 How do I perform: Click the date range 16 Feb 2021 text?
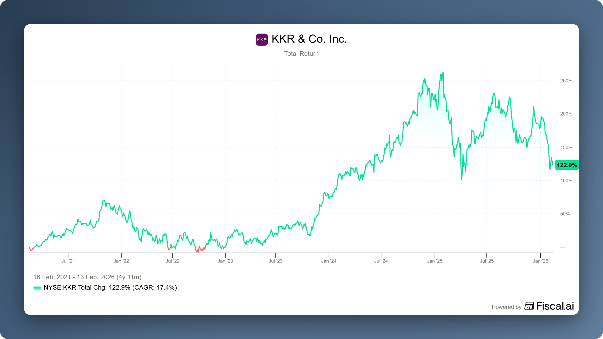[x=87, y=277]
